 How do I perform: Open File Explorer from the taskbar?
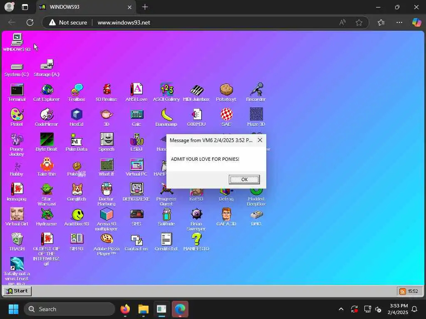click(x=144, y=309)
